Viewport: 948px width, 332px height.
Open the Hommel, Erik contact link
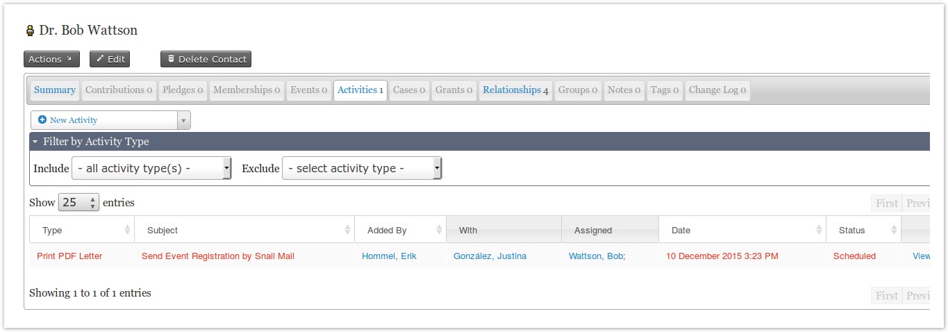(x=389, y=256)
